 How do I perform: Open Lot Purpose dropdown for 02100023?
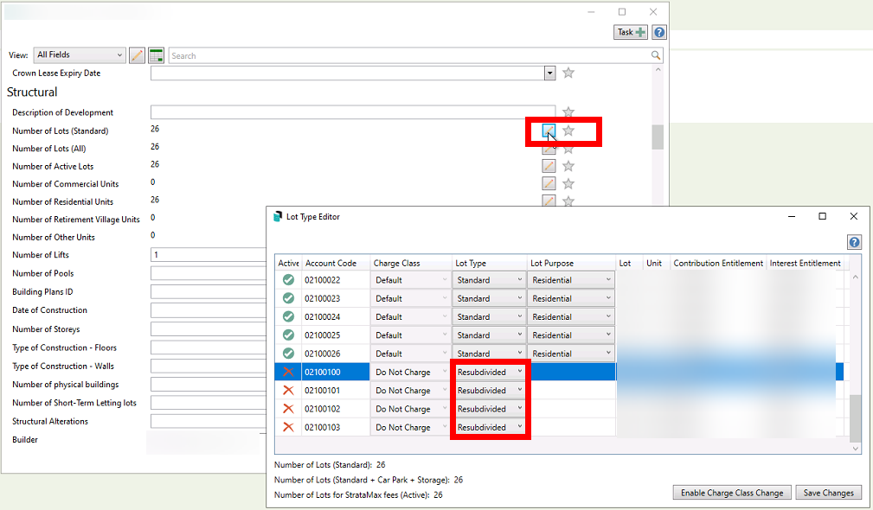click(x=572, y=298)
